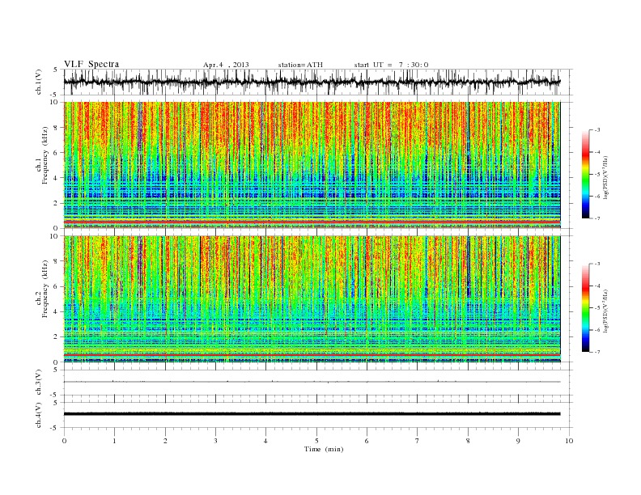Click the "ch.4(V)" axis label
The image size is (641, 495).
(39, 415)
